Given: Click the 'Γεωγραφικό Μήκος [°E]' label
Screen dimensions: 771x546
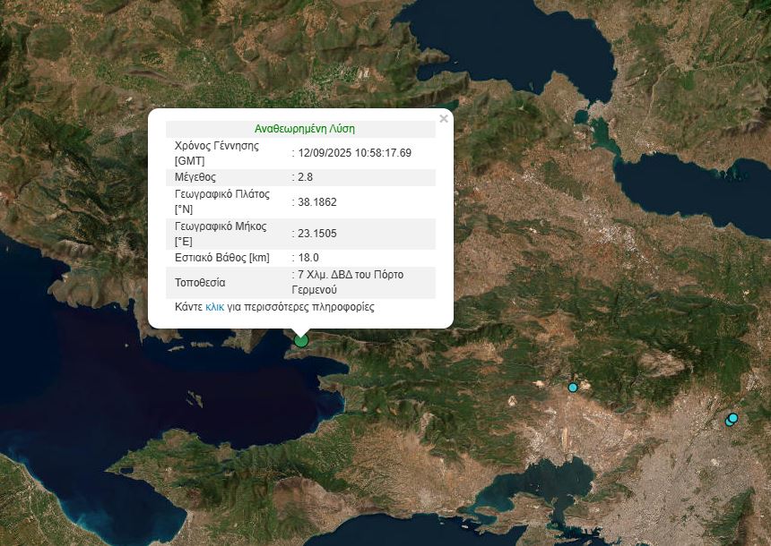Looking at the screenshot, I should pos(221,234).
